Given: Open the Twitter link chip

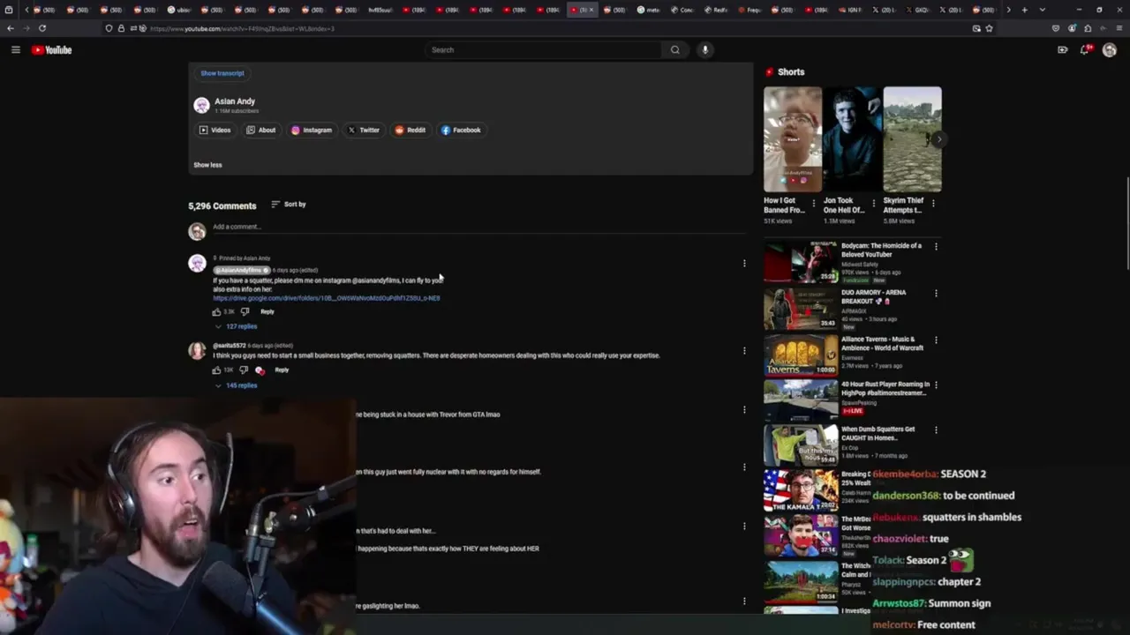Looking at the screenshot, I should (364, 130).
